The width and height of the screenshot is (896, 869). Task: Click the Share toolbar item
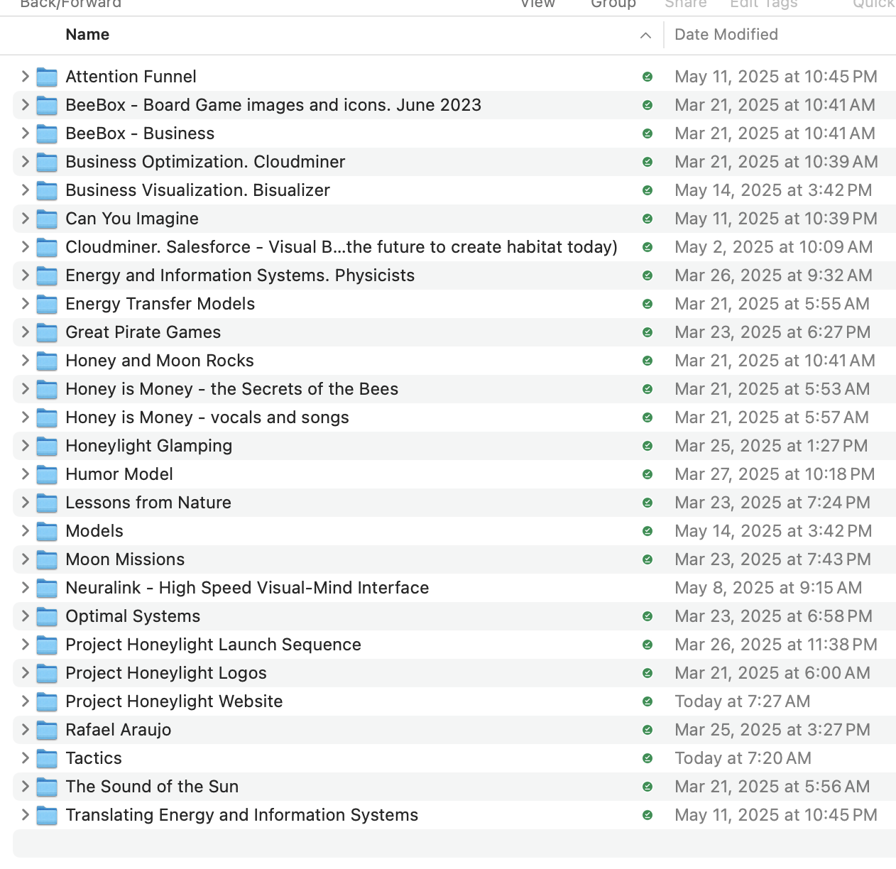point(686,4)
